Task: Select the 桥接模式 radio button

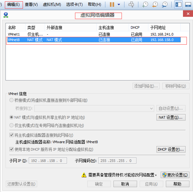Action: click(x=11, y=100)
